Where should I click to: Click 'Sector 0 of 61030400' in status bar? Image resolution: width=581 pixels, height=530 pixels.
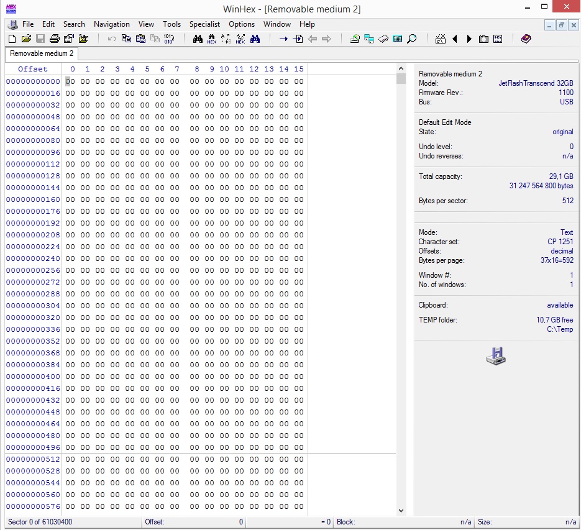(40, 522)
